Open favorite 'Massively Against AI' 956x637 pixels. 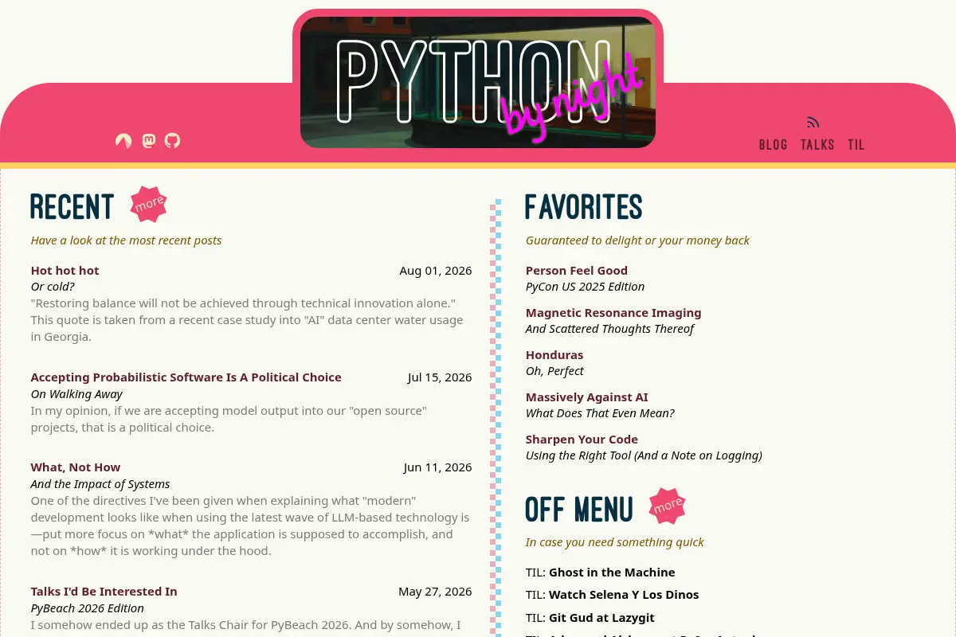587,397
